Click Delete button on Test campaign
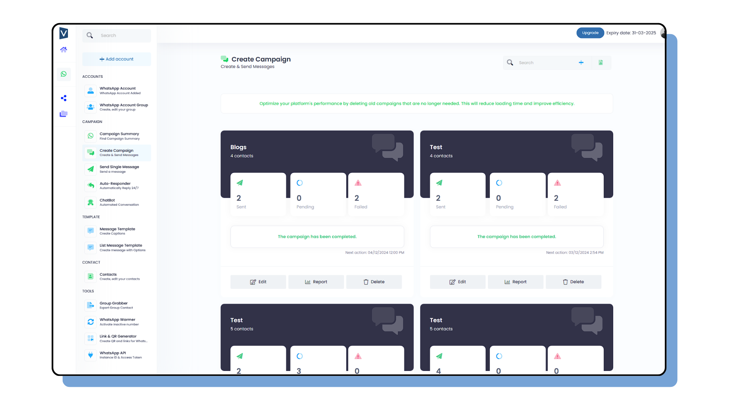Viewport: 729px width, 410px height. tap(573, 281)
